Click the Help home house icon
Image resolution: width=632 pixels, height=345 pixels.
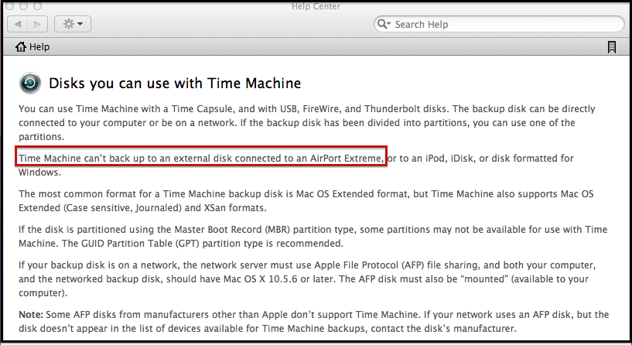(x=21, y=46)
